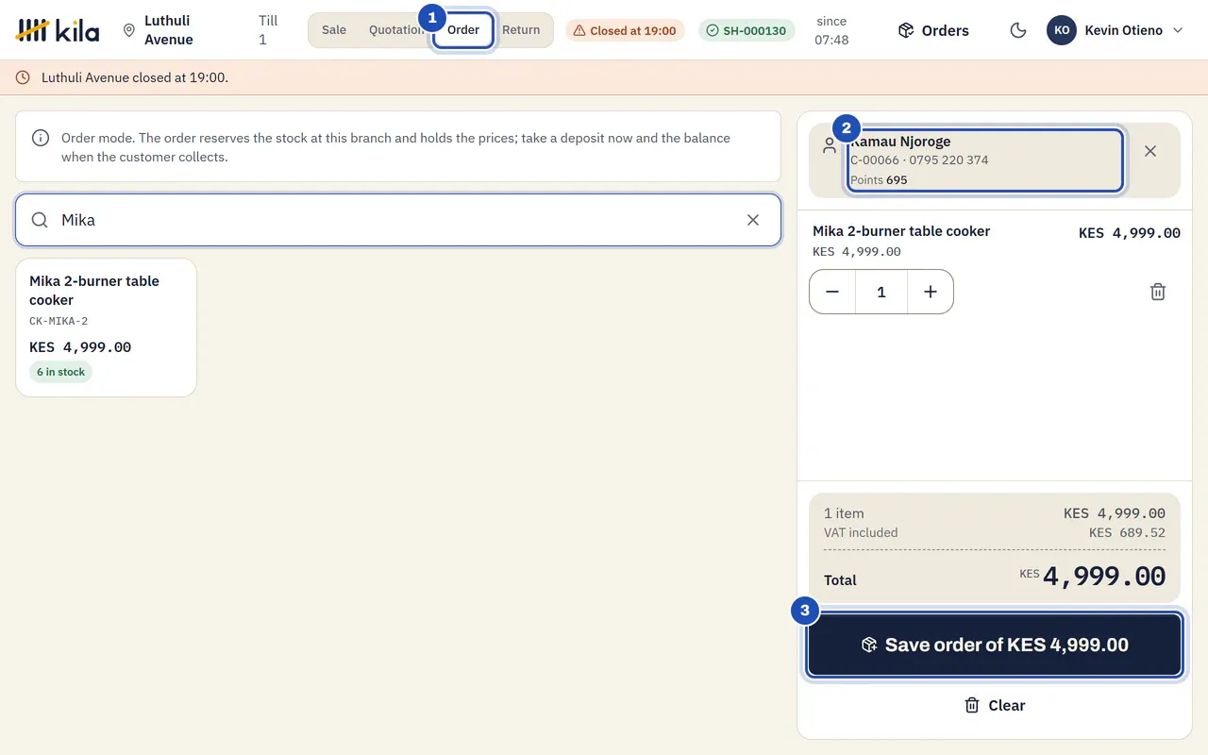Clear the product search text

pyautogui.click(x=753, y=220)
